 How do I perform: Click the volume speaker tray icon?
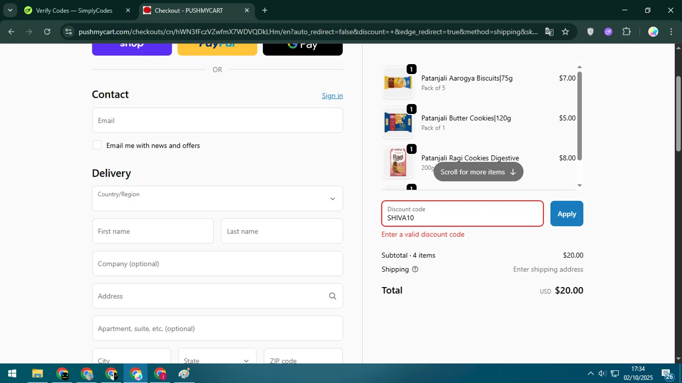pos(602,373)
